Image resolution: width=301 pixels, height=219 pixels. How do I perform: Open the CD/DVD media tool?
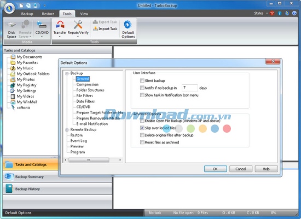42,29
